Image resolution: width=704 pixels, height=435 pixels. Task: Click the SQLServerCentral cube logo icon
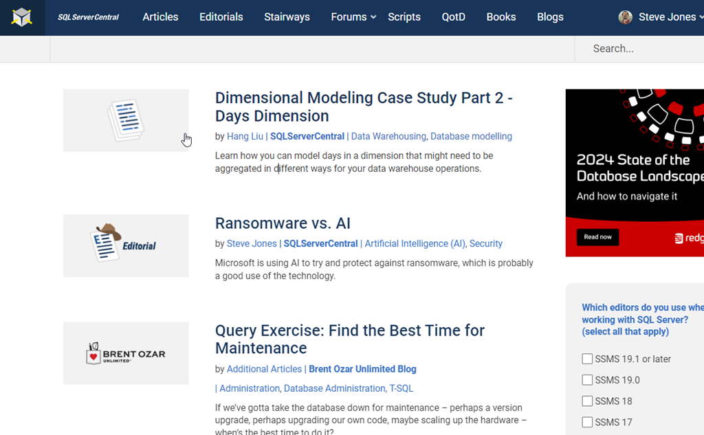tap(22, 17)
